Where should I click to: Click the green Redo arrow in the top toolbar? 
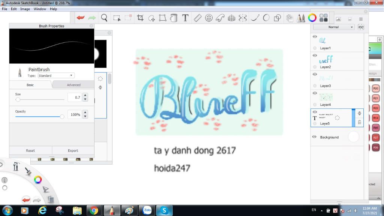[x=92, y=18]
